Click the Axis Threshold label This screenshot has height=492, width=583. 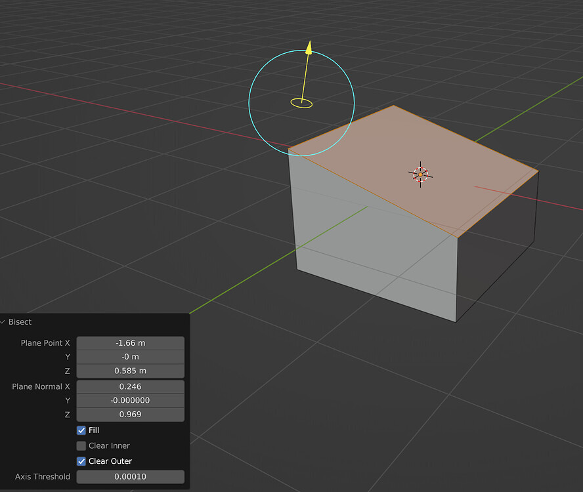41,476
